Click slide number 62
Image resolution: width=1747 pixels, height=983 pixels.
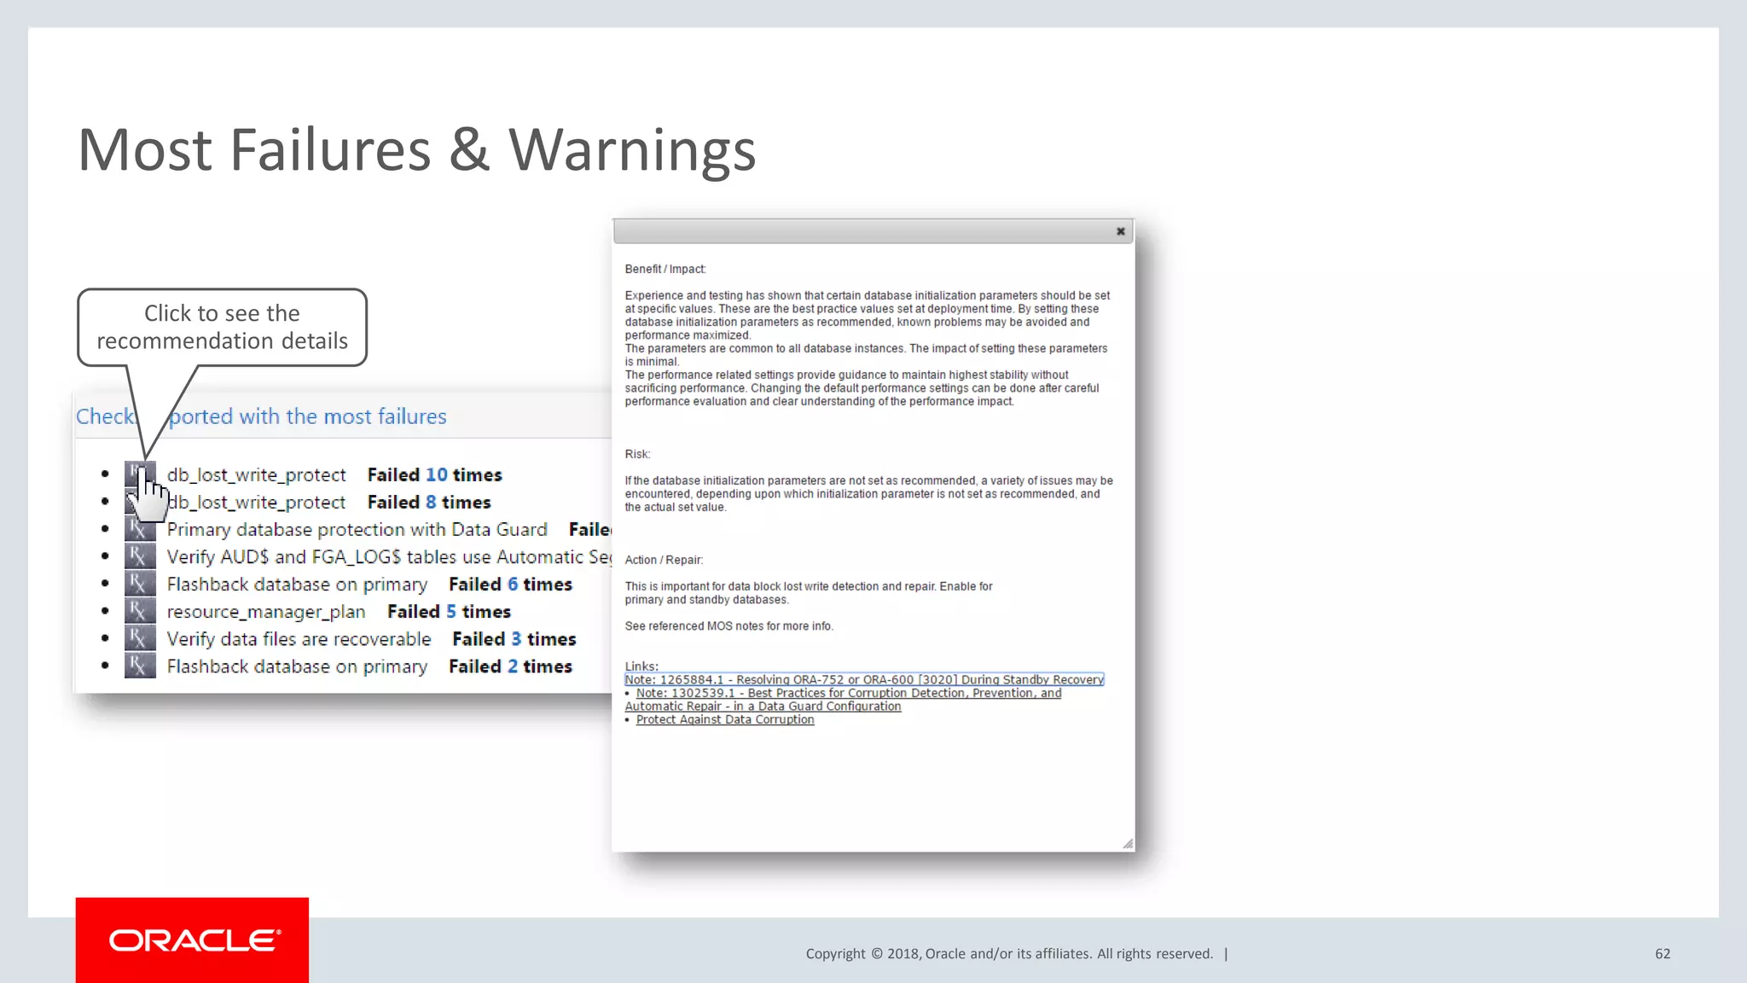pos(1663,954)
